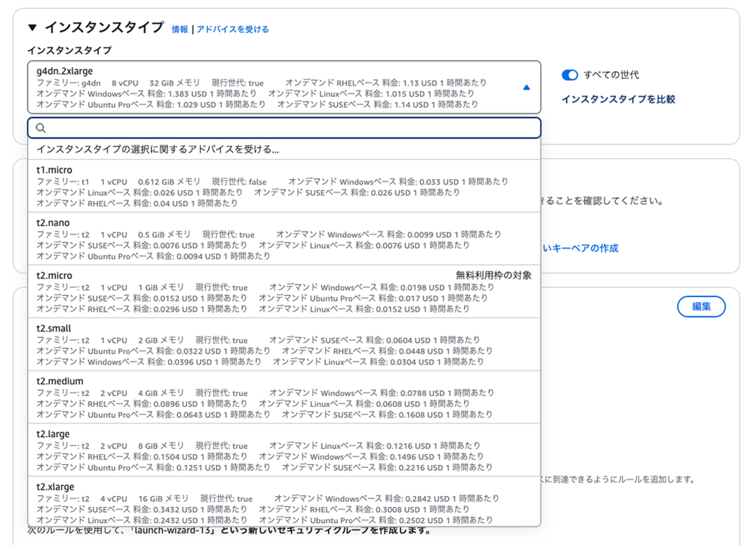Click the 編集 button
745x545 pixels.
point(701,306)
